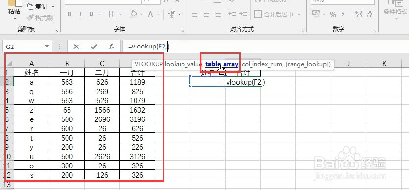Click the col_index_num tooltip argument
This screenshot has width=409, height=190.
[x=262, y=64]
